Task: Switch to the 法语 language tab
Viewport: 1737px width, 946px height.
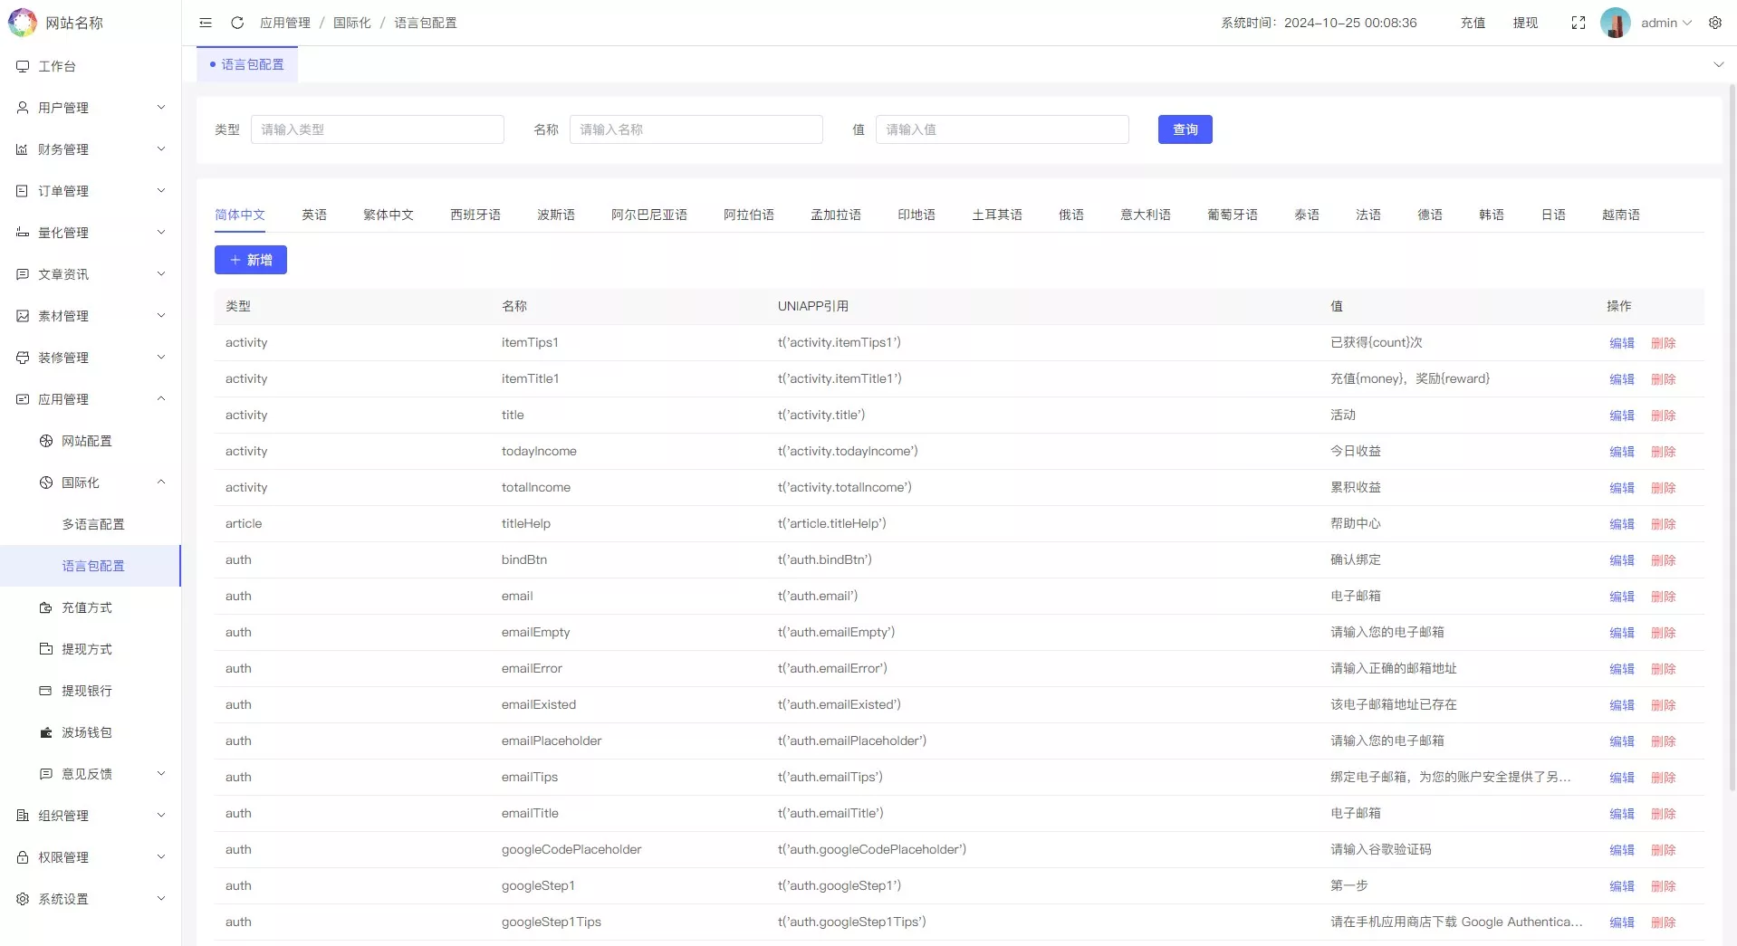Action: tap(1367, 215)
